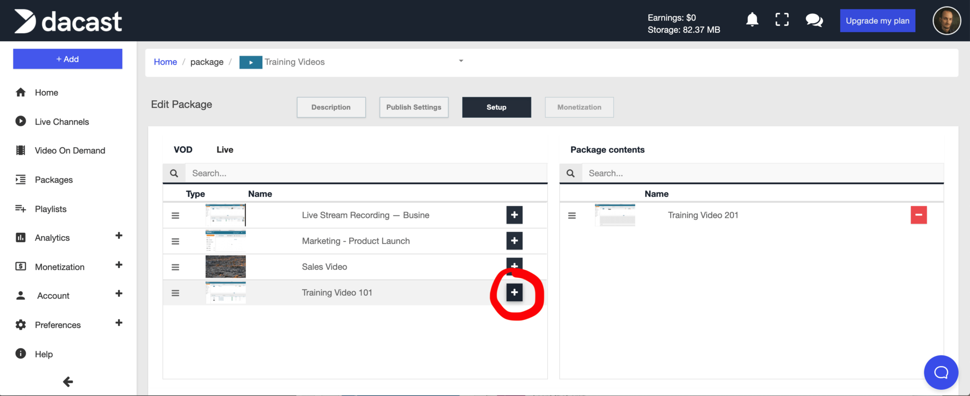Click the Upgrade my plan button

(877, 21)
